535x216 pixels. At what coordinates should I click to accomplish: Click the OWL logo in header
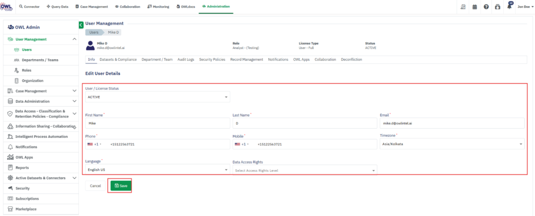(x=6, y=7)
